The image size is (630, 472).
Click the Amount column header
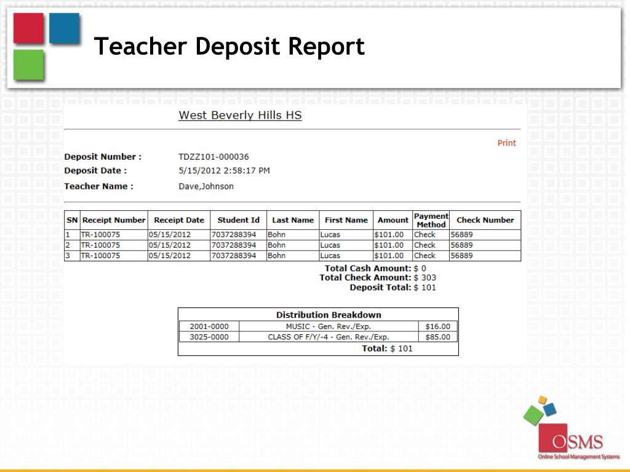click(393, 220)
